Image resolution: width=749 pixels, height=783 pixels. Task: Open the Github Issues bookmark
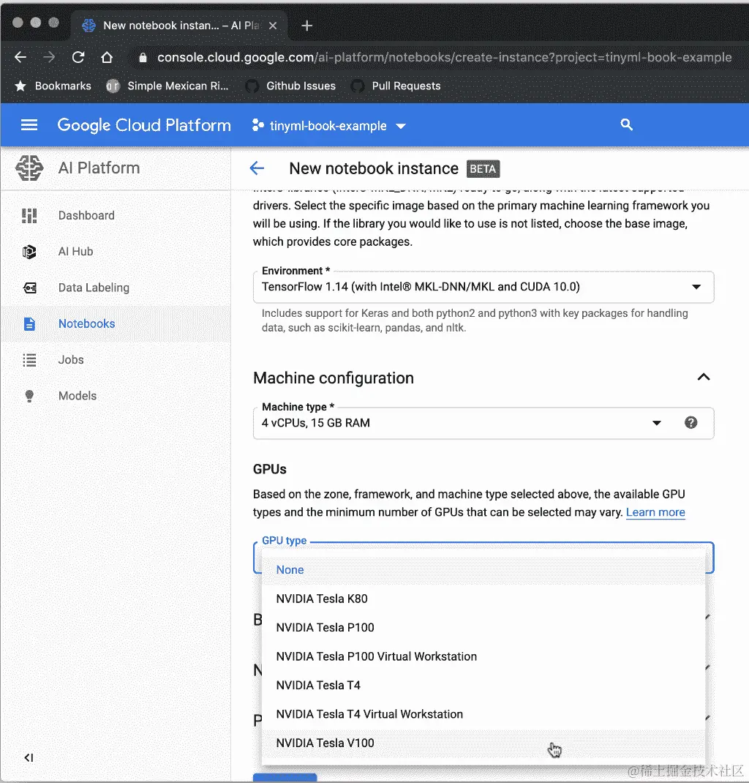tap(290, 86)
